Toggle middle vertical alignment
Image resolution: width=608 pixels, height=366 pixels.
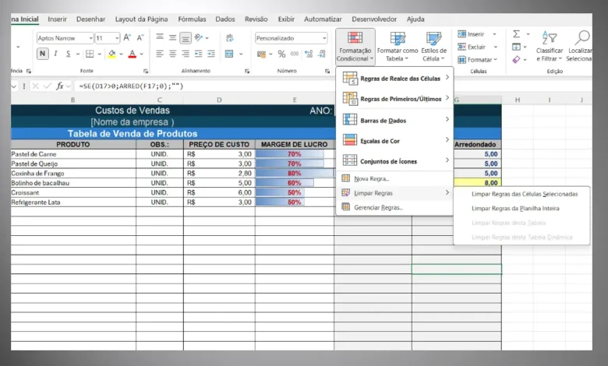pos(172,37)
